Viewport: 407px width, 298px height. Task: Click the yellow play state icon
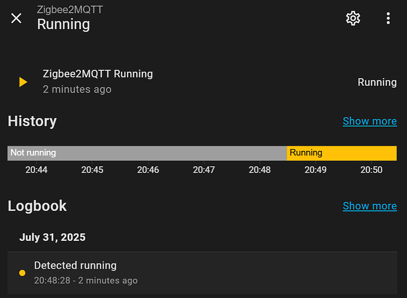[23, 82]
